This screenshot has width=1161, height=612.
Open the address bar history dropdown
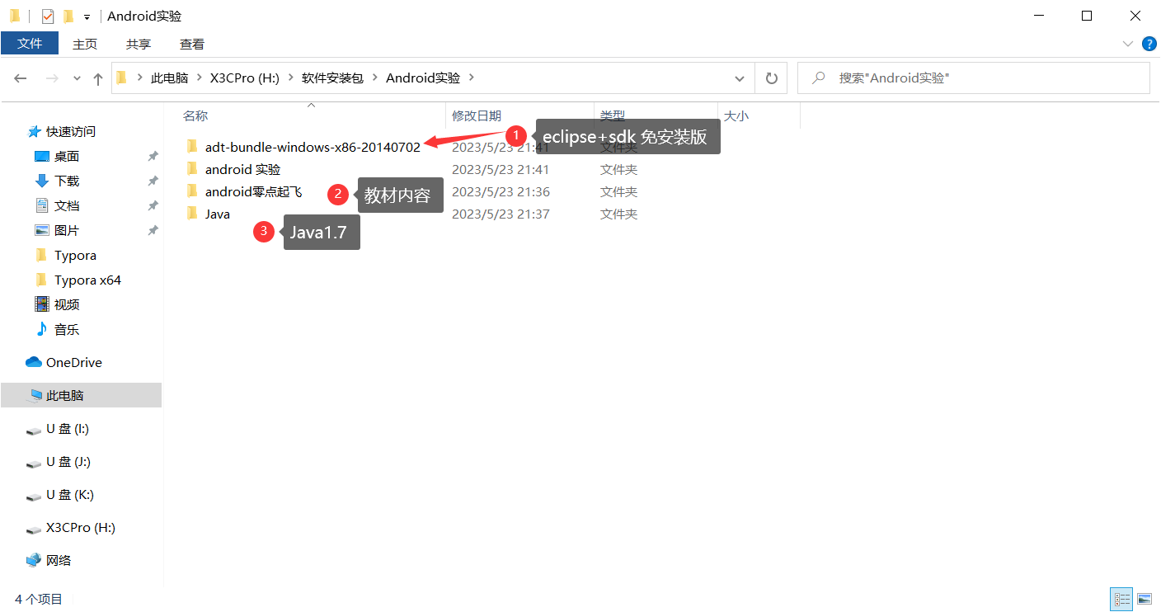(x=740, y=78)
